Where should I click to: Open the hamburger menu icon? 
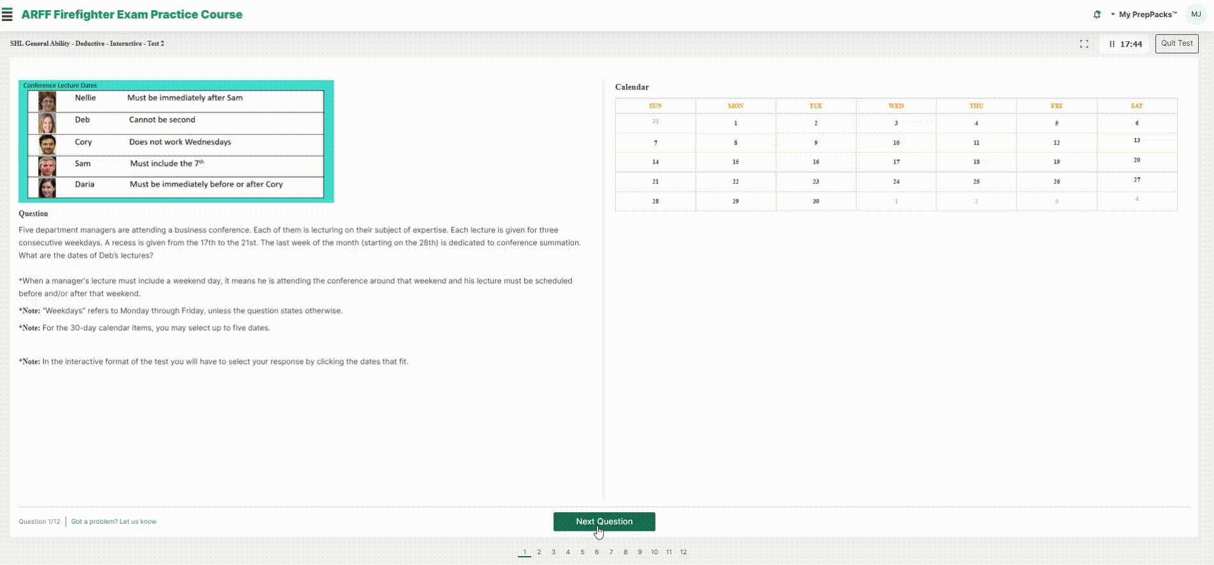click(7, 15)
